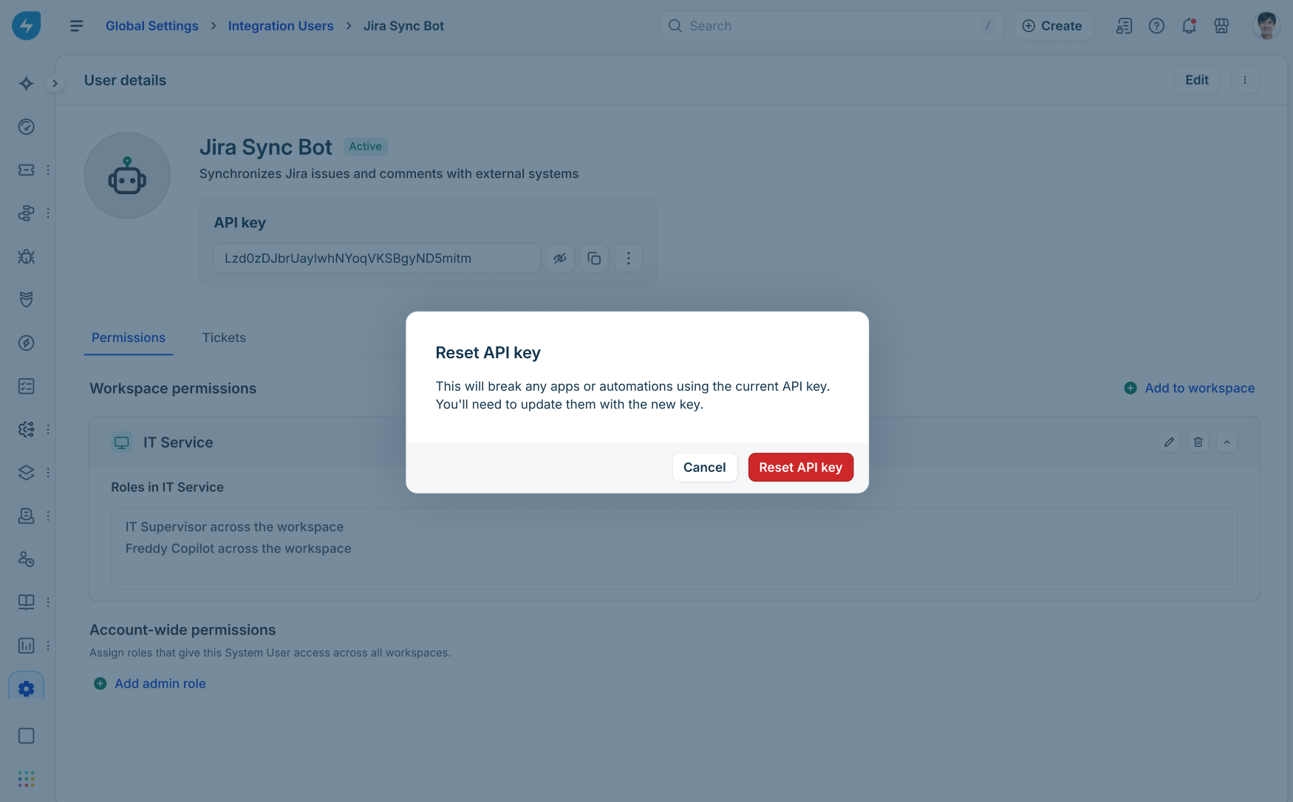This screenshot has width=1293, height=802.
Task: Open the more options menu beside Edit
Action: (1245, 80)
